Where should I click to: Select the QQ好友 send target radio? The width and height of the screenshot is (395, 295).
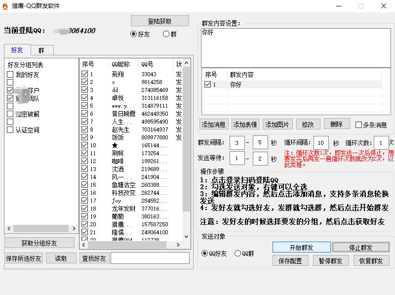(204, 253)
